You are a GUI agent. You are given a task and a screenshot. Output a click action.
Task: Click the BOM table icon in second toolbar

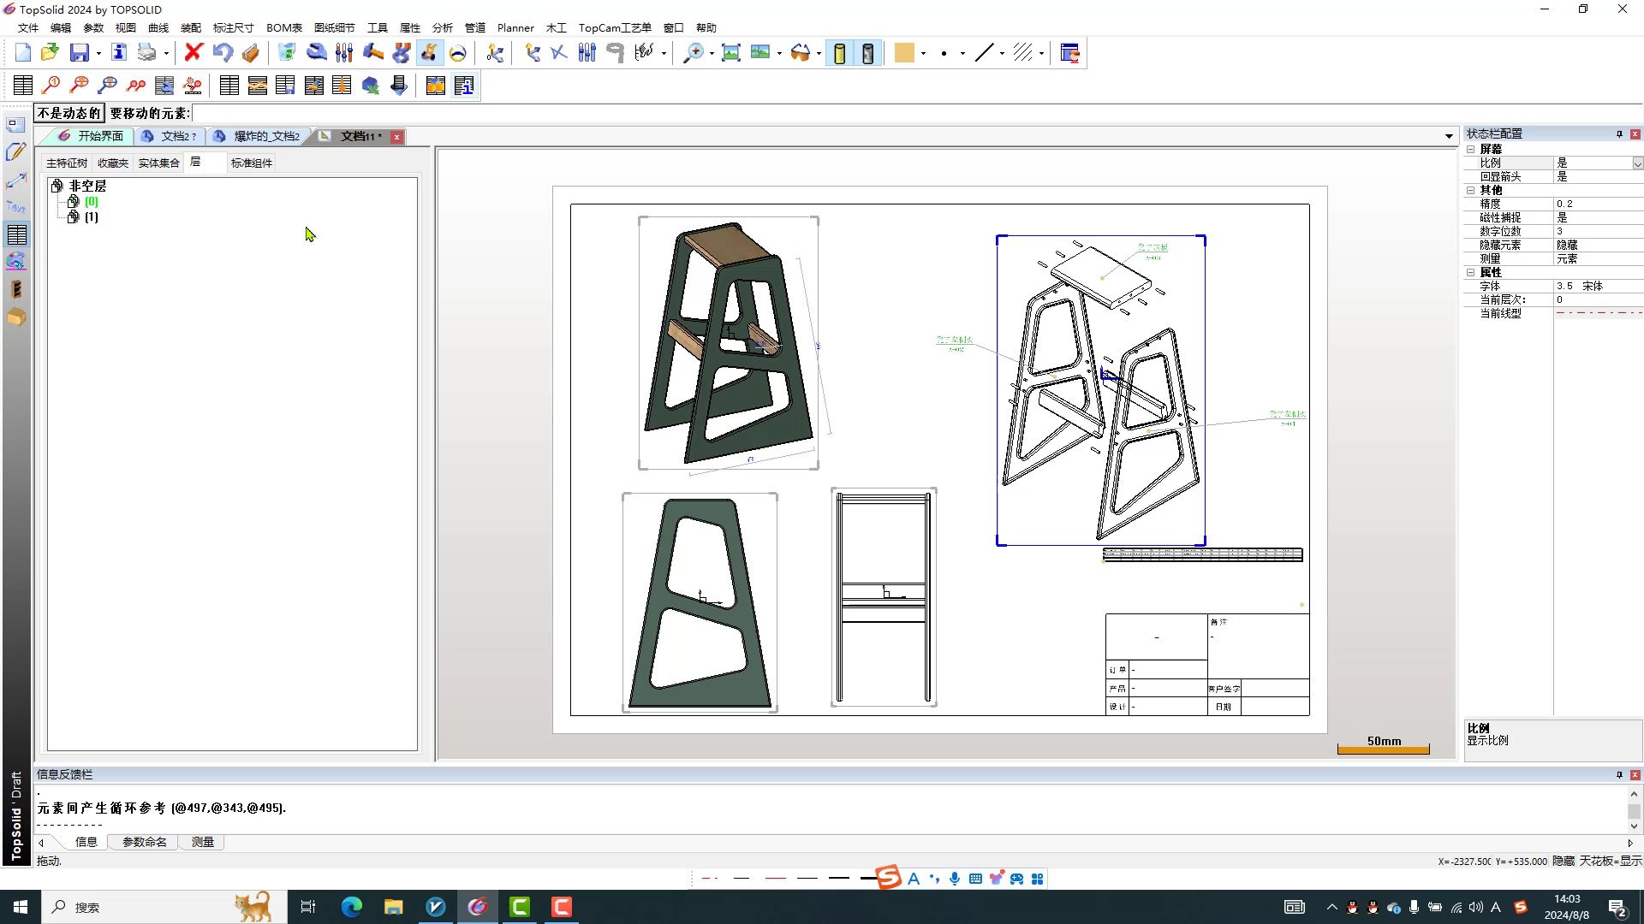(x=23, y=86)
